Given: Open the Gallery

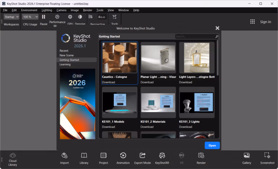Looking at the screenshot, I should (x=247, y=159).
